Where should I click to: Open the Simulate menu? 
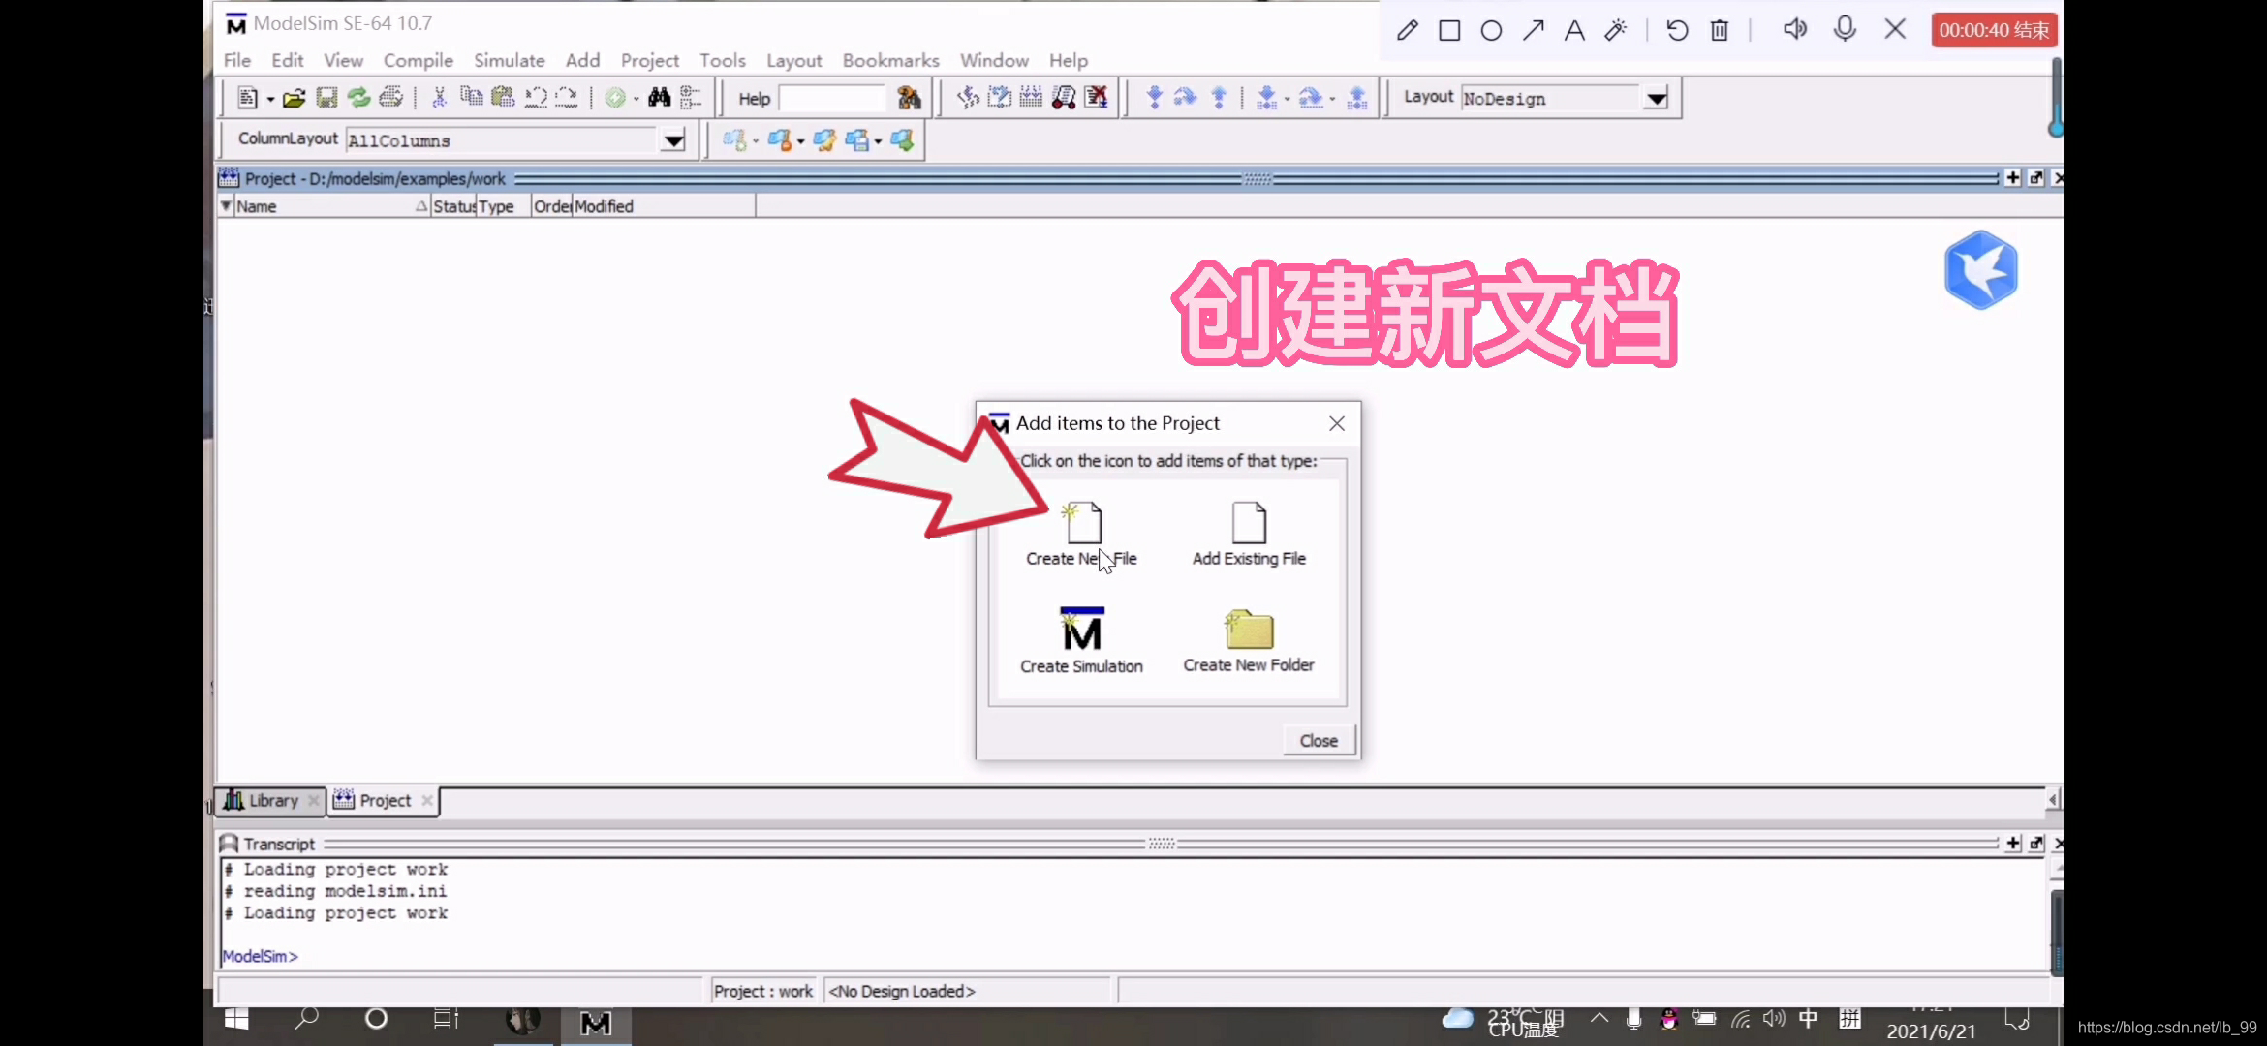point(509,60)
